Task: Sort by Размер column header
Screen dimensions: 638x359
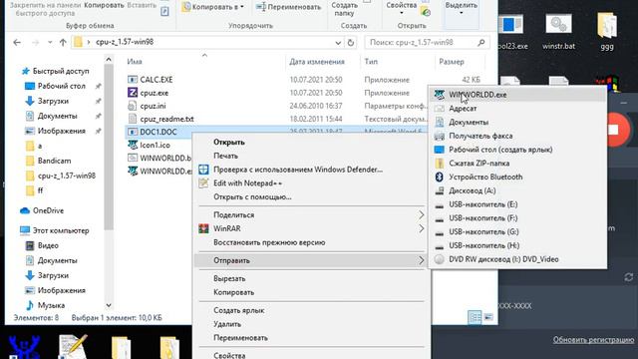Action: [452, 62]
